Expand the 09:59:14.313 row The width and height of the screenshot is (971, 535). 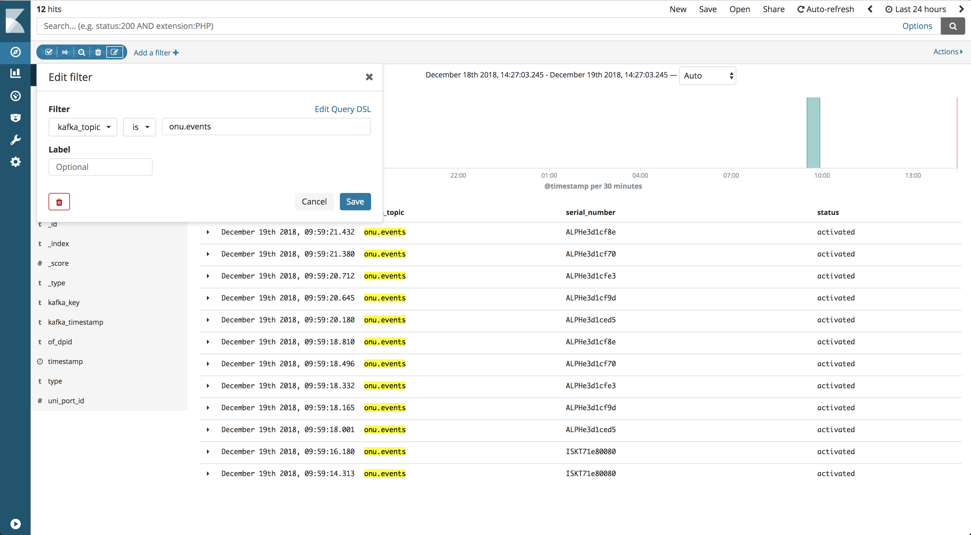pyautogui.click(x=208, y=473)
